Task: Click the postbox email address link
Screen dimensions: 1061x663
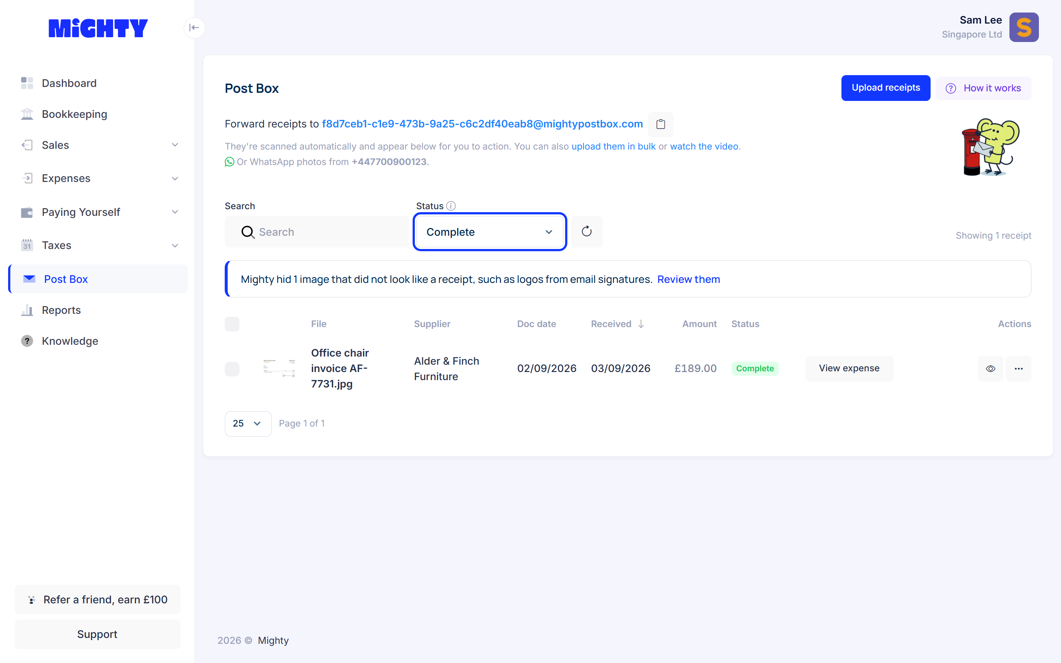Action: 482,124
